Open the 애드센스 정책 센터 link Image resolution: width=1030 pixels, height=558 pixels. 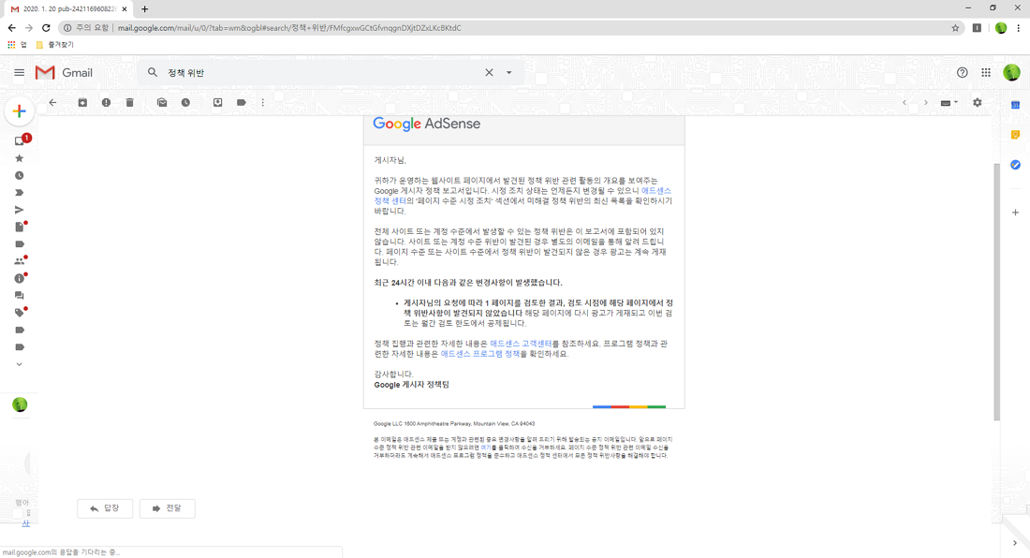(x=522, y=196)
